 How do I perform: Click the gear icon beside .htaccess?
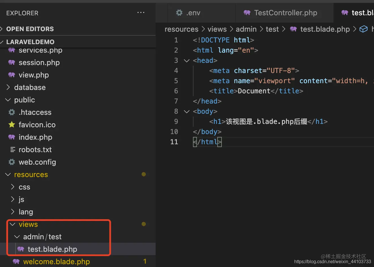pyautogui.click(x=12, y=112)
